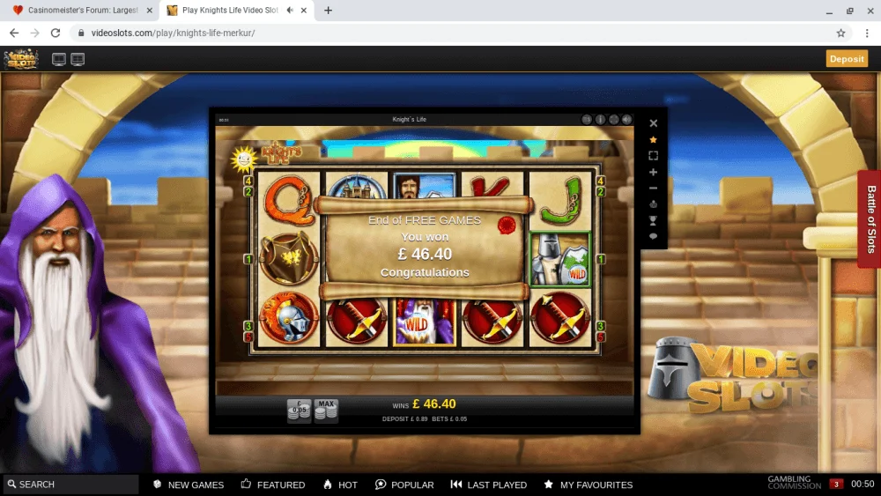Click the wizard WILD symbol on reels
Screen dimensions: 881x496
(x=425, y=322)
